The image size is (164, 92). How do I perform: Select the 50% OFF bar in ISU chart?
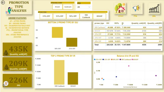click(x=58, y=32)
